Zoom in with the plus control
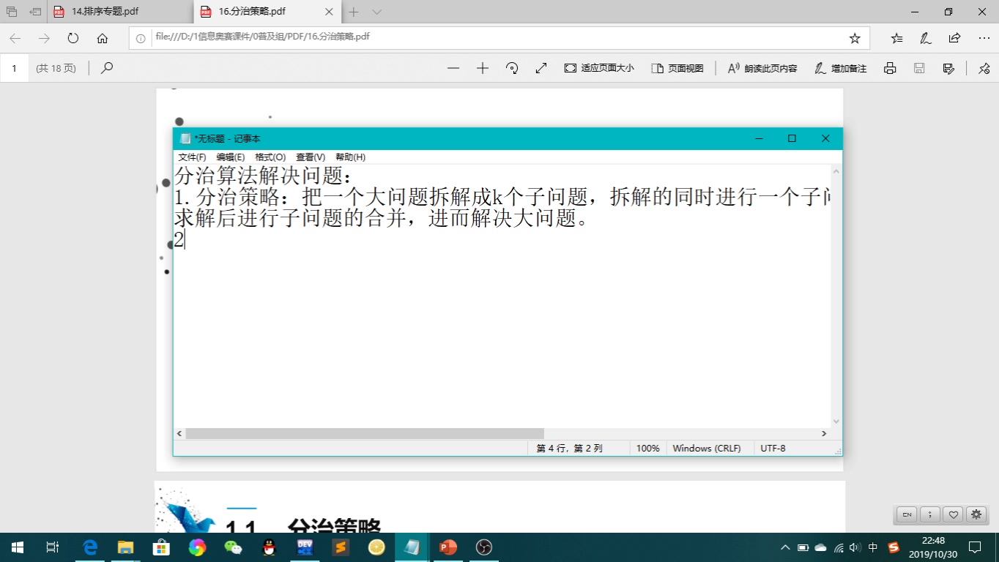999x562 pixels. pos(482,67)
